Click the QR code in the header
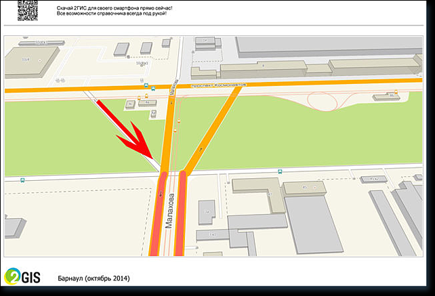435x296 pixels. pyautogui.click(x=27, y=11)
